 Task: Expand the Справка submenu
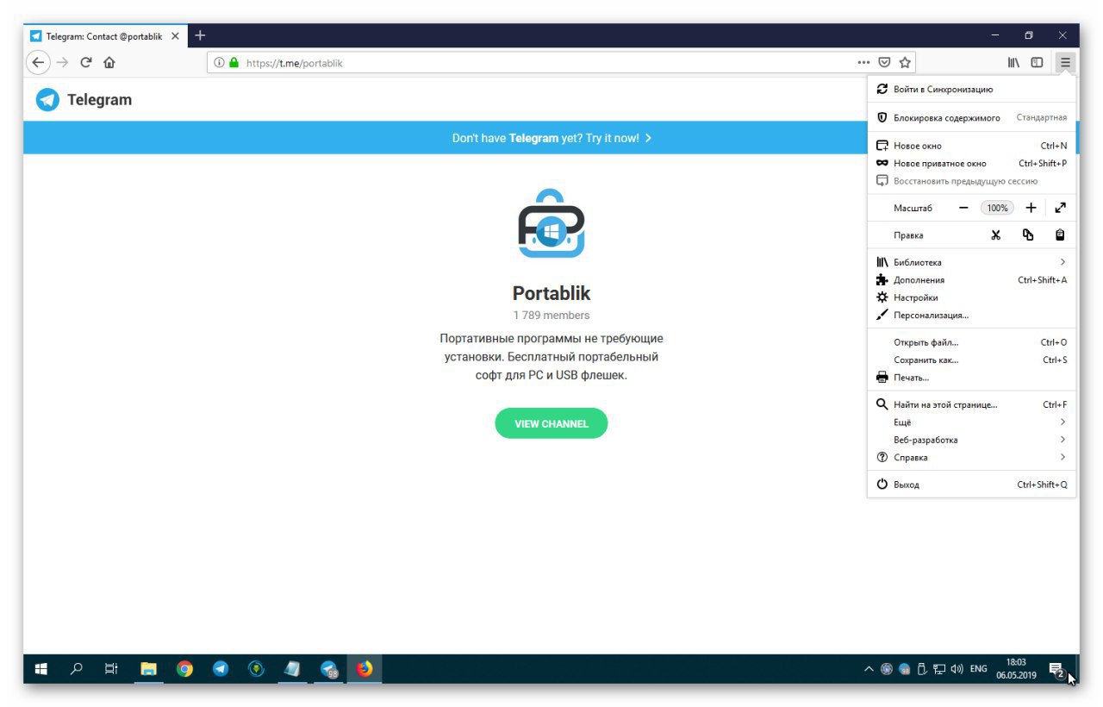click(971, 458)
